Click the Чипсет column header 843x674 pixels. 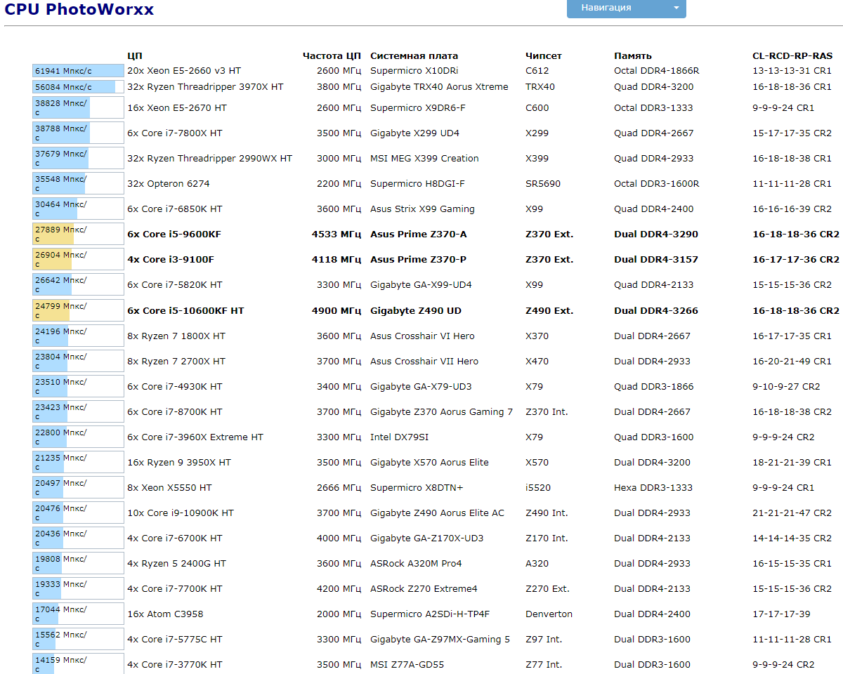click(543, 56)
